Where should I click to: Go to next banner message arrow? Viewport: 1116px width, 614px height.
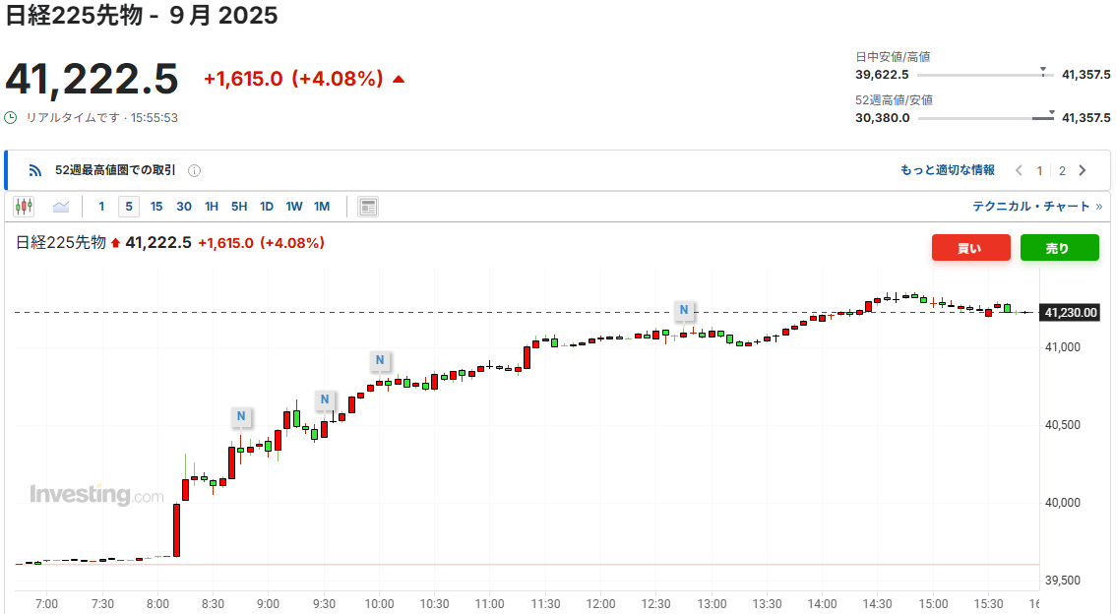(1083, 171)
